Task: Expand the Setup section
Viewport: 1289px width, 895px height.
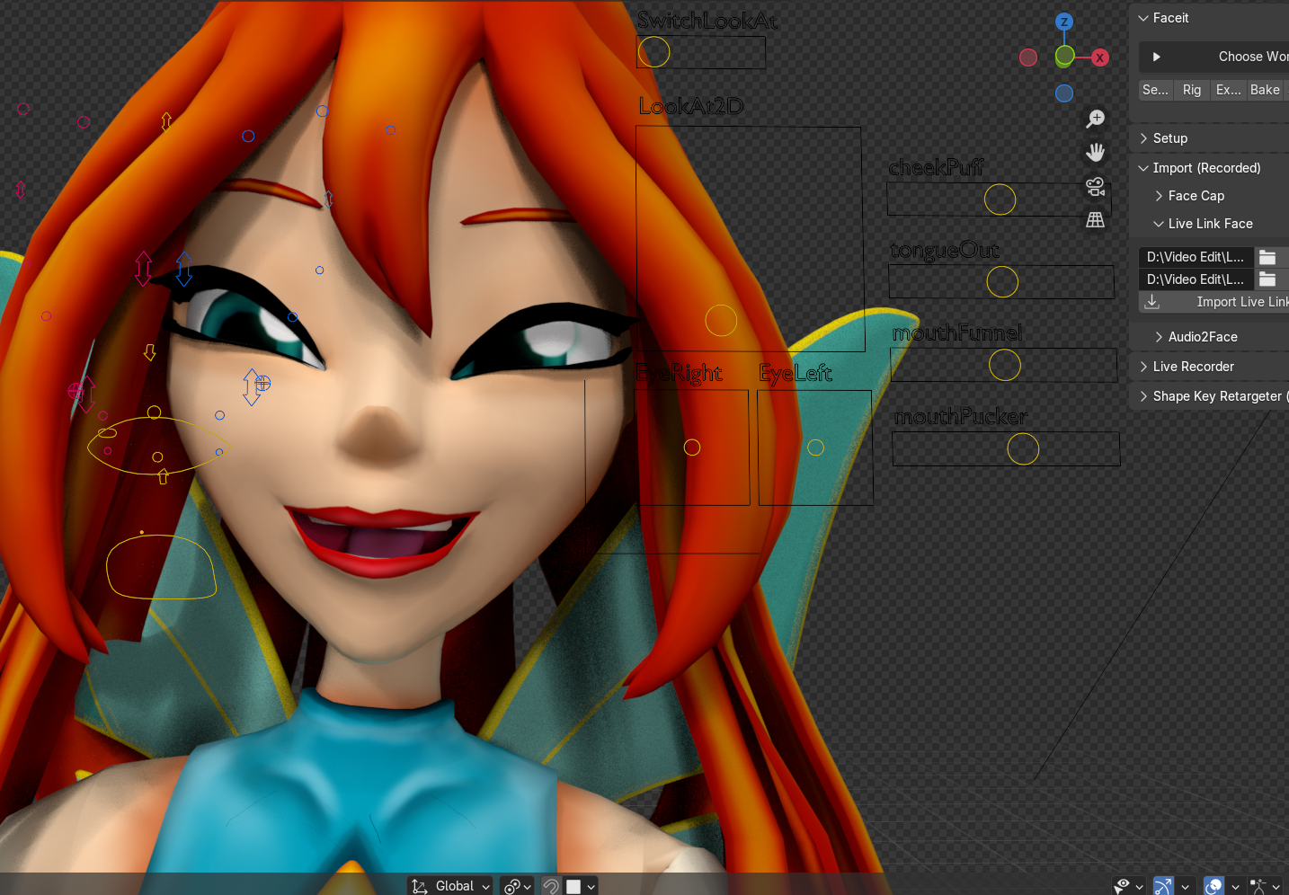Action: (x=1143, y=138)
